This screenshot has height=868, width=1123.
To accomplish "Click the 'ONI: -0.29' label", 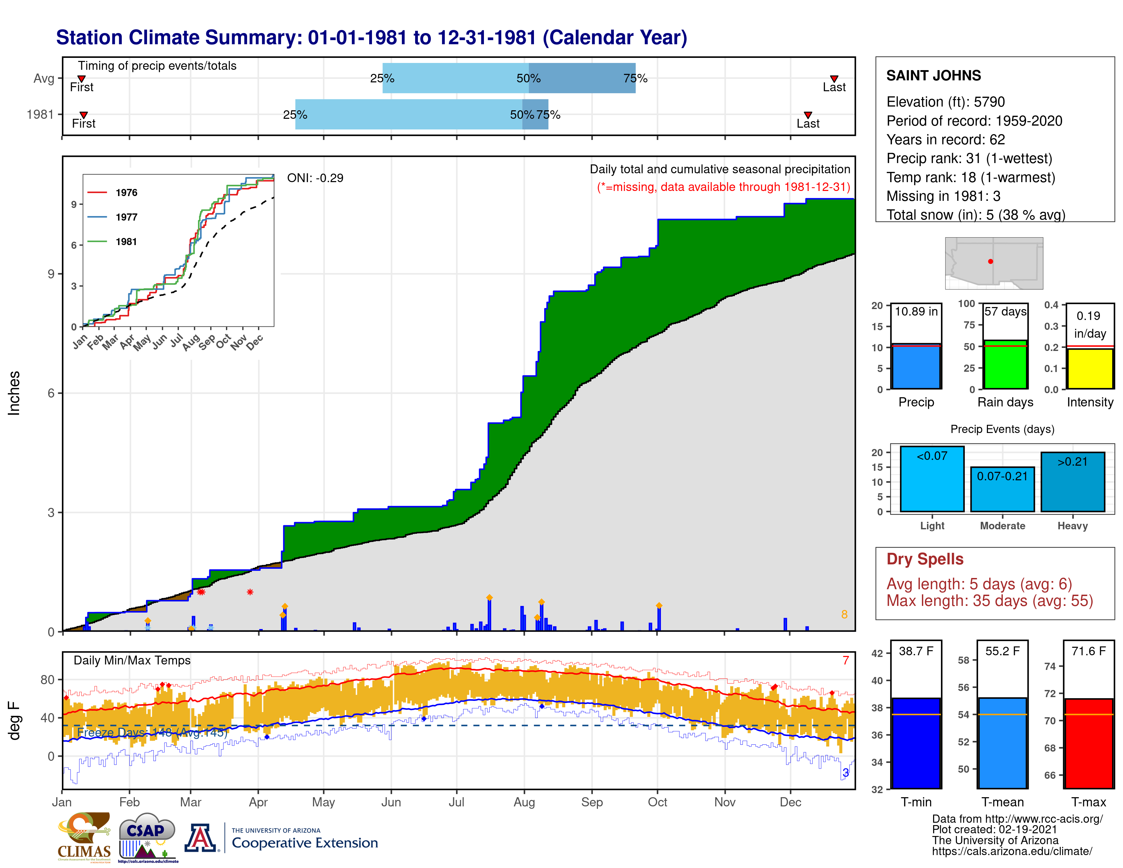I will pyautogui.click(x=315, y=178).
